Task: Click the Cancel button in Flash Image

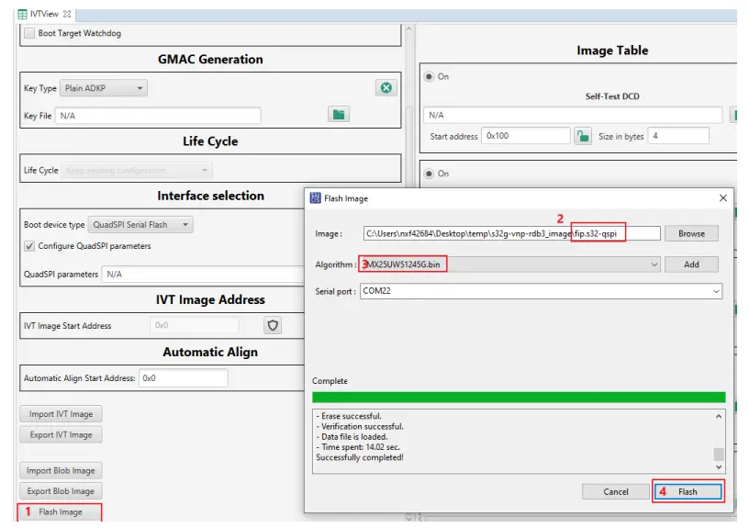Action: [615, 491]
